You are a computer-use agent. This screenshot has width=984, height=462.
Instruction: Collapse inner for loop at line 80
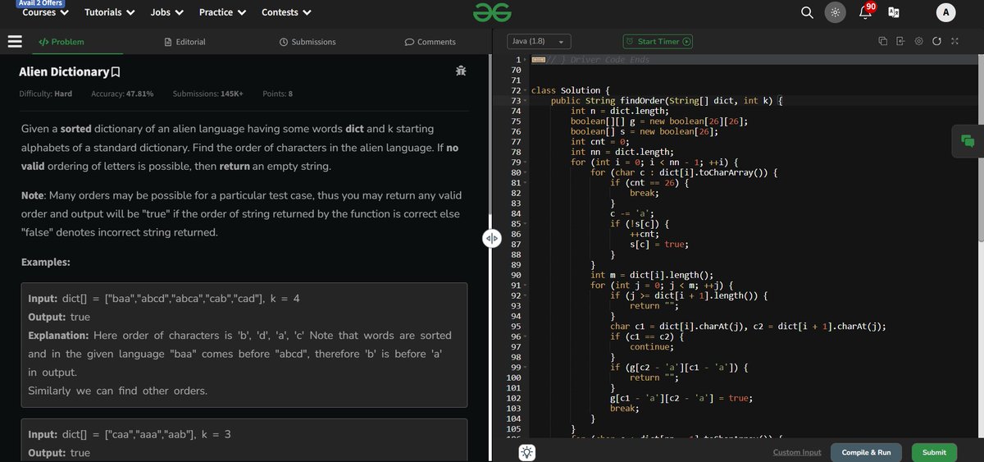[x=526, y=172]
